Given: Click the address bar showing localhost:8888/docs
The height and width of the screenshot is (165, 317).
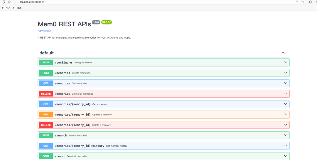Looking at the screenshot, I should (154, 2).
